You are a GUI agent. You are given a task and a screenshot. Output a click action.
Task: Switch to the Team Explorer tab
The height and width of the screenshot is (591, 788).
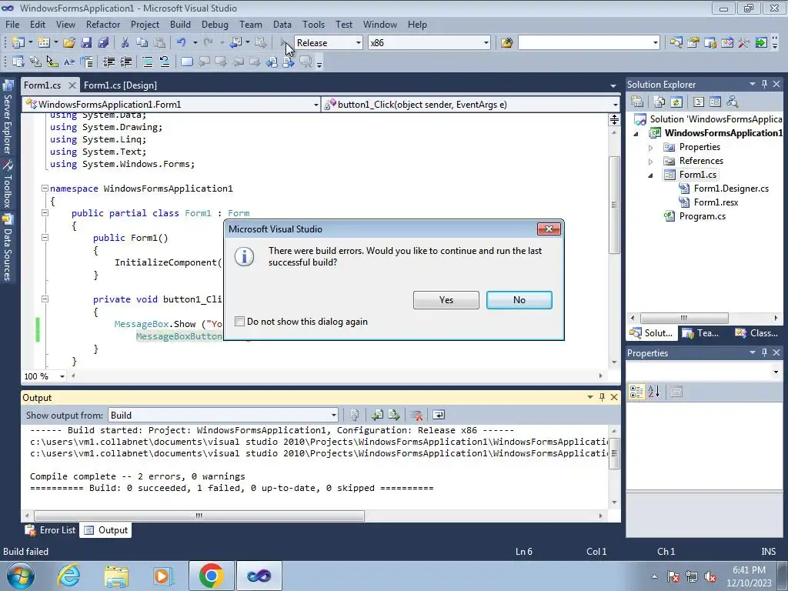click(x=701, y=333)
